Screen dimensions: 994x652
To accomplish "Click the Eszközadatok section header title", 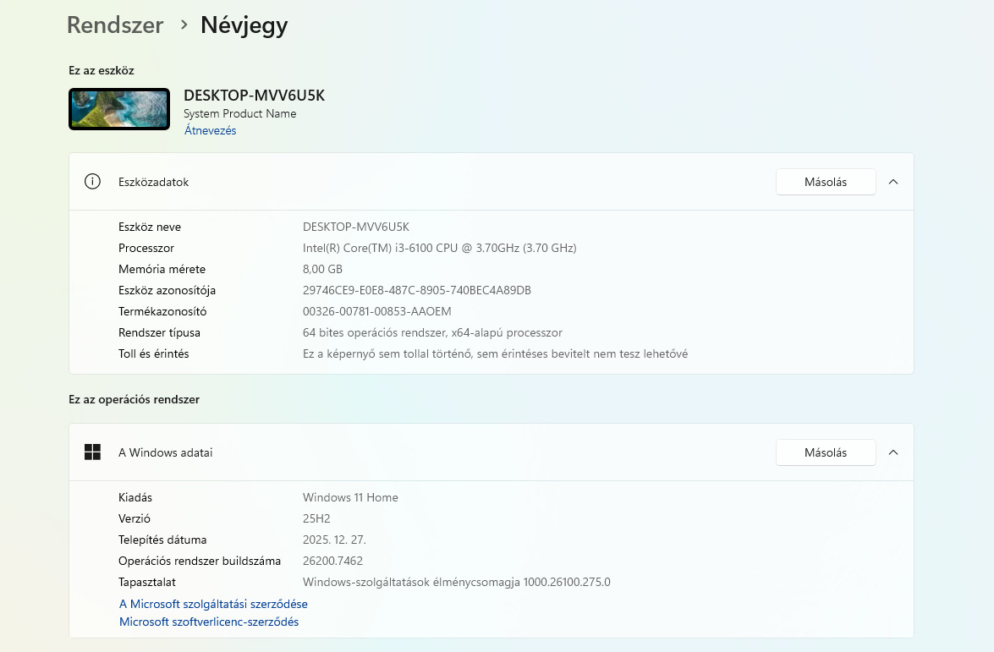I will (153, 182).
